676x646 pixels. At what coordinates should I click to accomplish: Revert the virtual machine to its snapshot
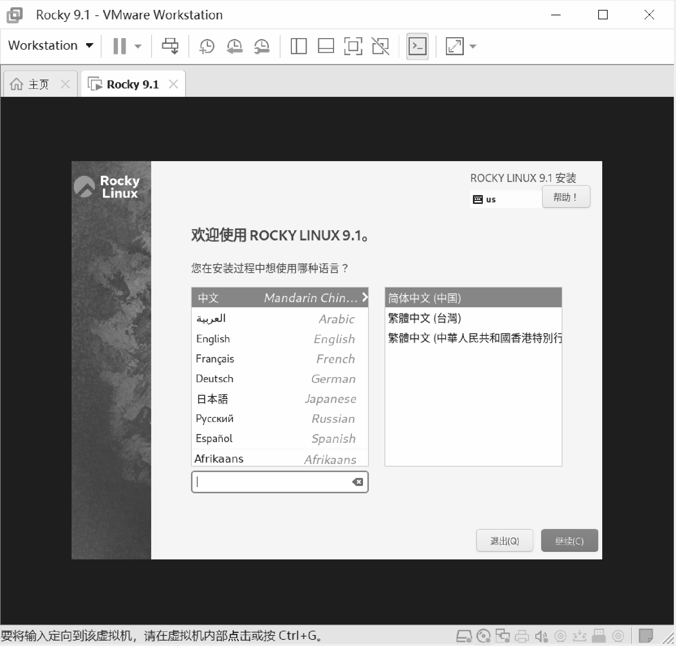[x=234, y=46]
